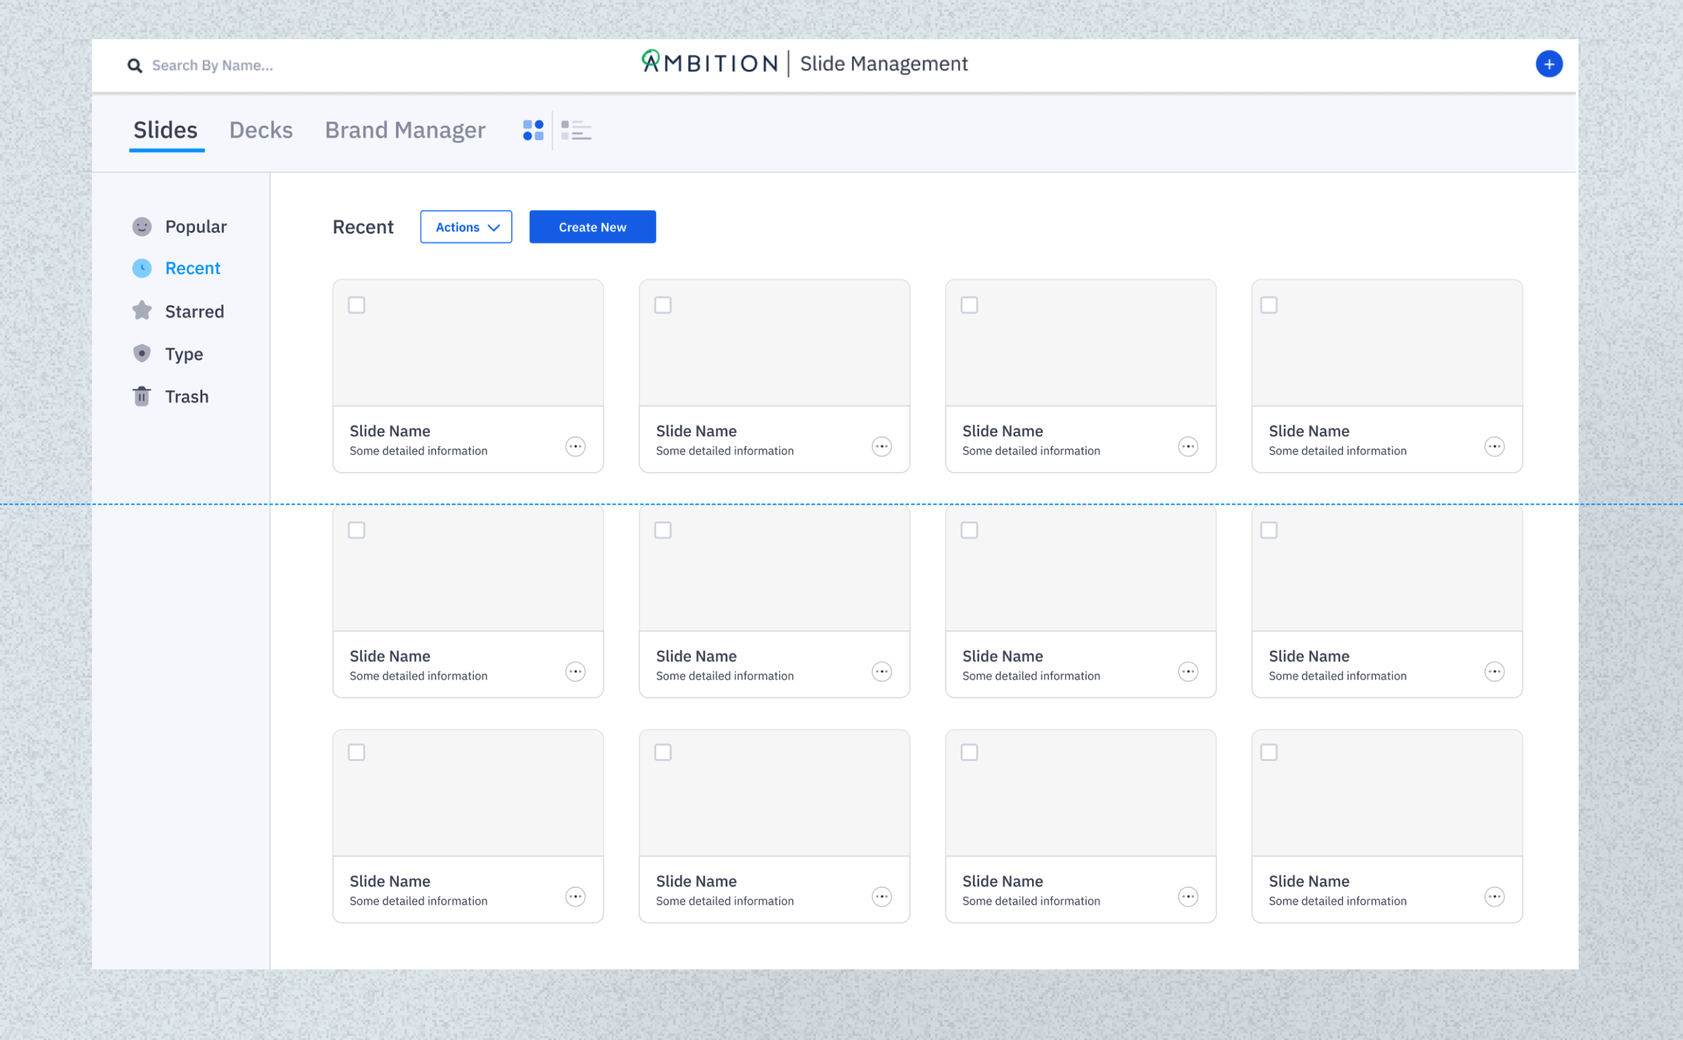Tick the checkbox on first row, fourth card
1683x1040 pixels.
click(x=1269, y=305)
